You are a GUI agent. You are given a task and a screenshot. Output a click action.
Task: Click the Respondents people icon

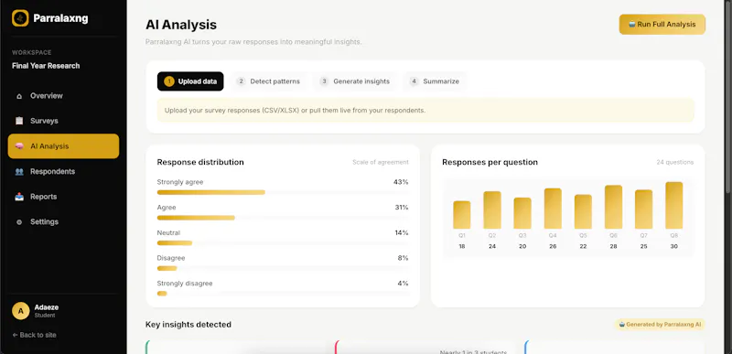pyautogui.click(x=19, y=172)
